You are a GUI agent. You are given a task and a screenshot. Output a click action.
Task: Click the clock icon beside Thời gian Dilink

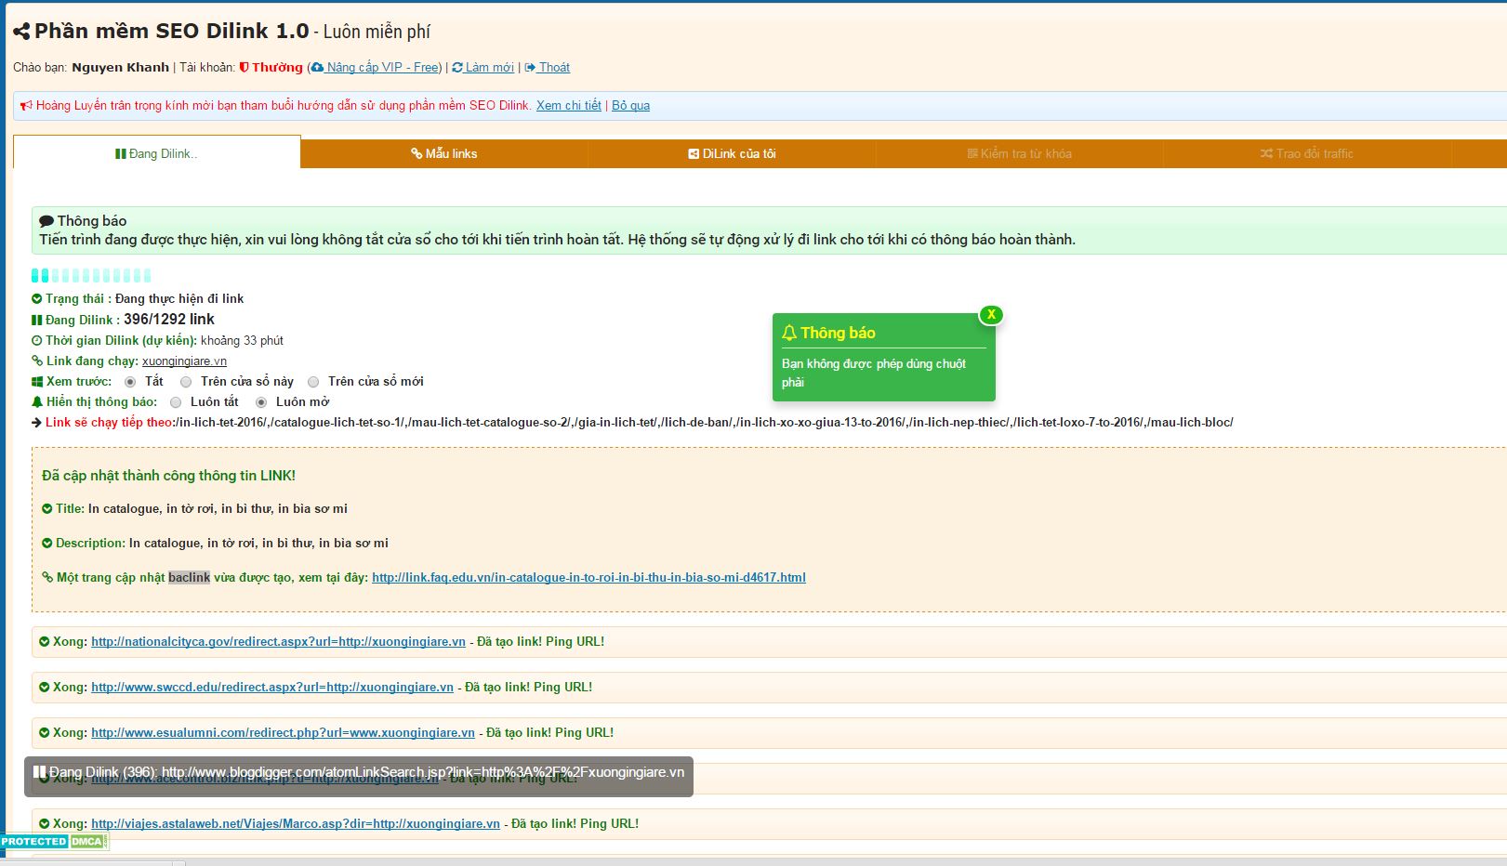pyautogui.click(x=37, y=341)
